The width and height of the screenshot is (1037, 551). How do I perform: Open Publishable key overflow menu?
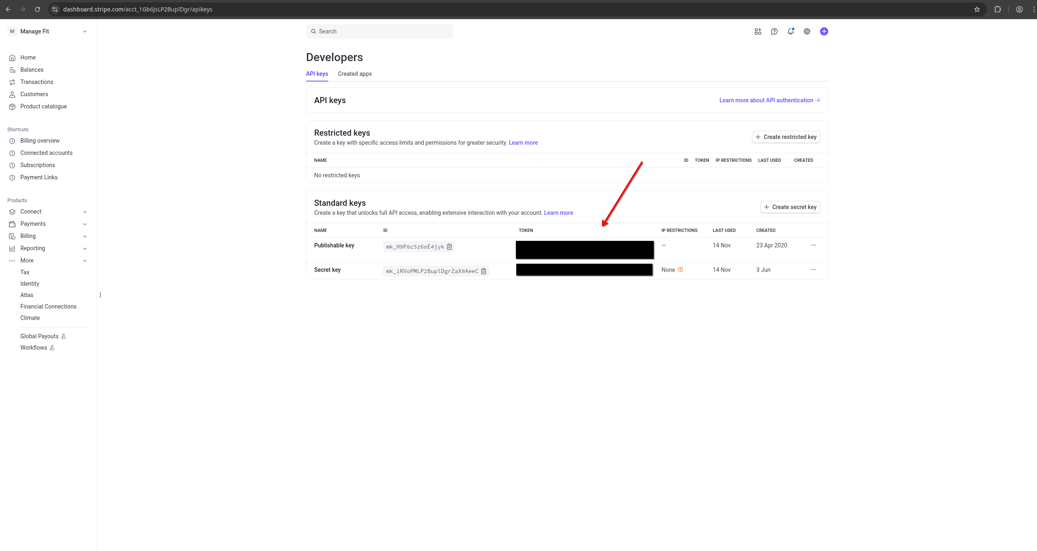(x=813, y=245)
